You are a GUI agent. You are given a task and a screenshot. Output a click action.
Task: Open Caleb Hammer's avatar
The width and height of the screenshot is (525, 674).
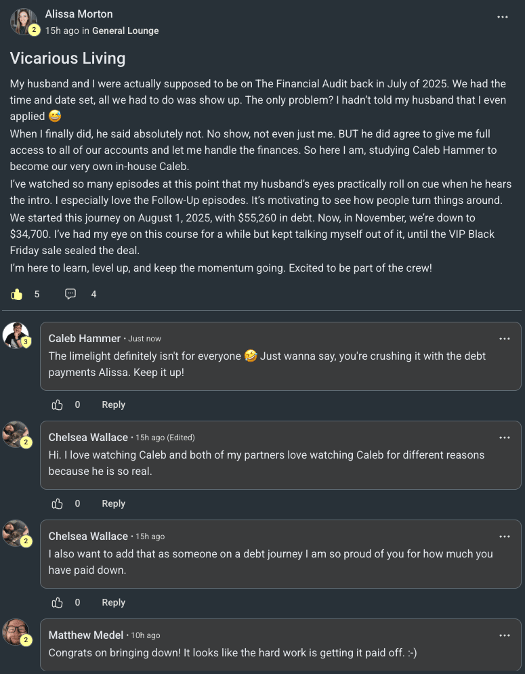click(x=16, y=335)
